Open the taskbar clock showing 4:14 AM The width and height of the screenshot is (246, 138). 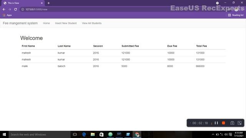tap(239, 135)
